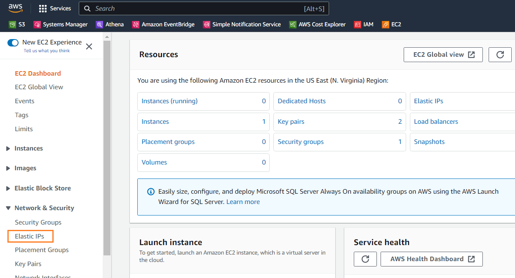Click the EC2 Global view button
This screenshot has height=278, width=515.
click(443, 55)
